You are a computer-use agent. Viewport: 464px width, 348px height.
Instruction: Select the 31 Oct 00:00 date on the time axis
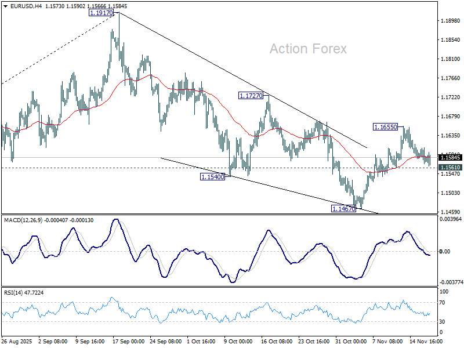(x=351, y=342)
